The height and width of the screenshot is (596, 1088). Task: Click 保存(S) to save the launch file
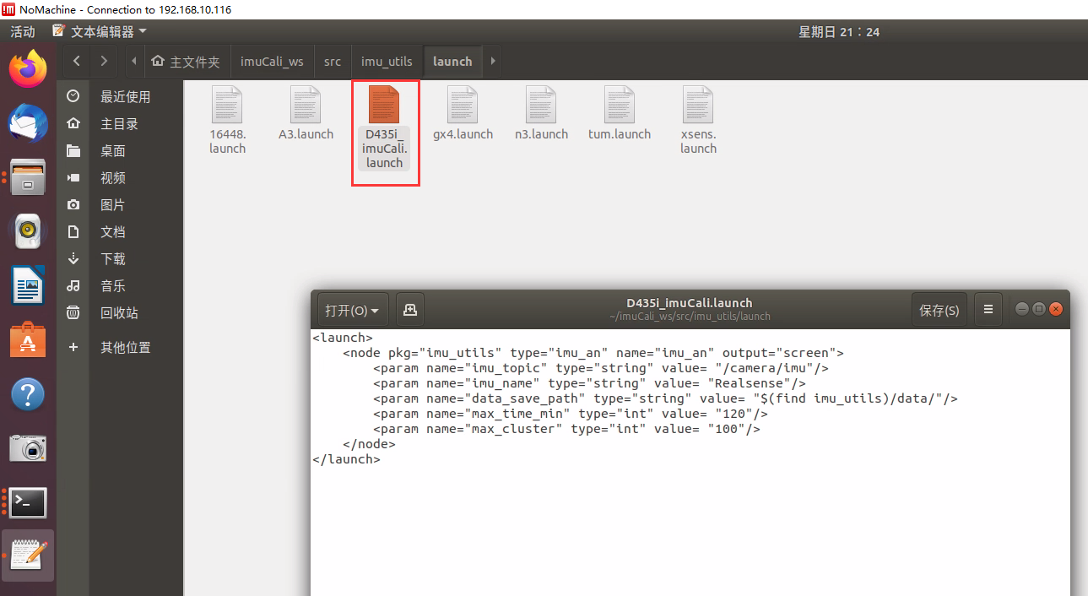tap(939, 309)
